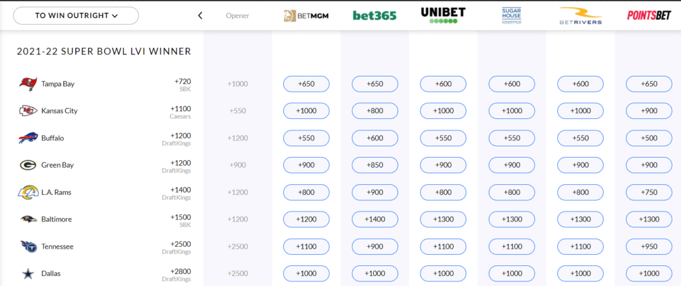Choose Tennessee +950 odds at PointsBet
681x286 pixels.
(x=649, y=247)
